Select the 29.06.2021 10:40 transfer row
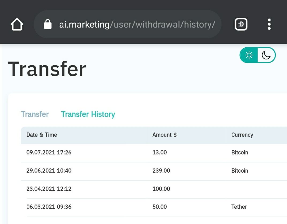This screenshot has width=287, height=224. [x=154, y=171]
